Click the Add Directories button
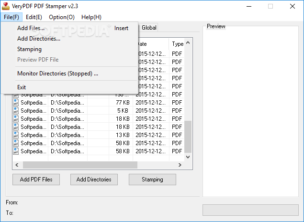304x222 pixels. [94, 180]
